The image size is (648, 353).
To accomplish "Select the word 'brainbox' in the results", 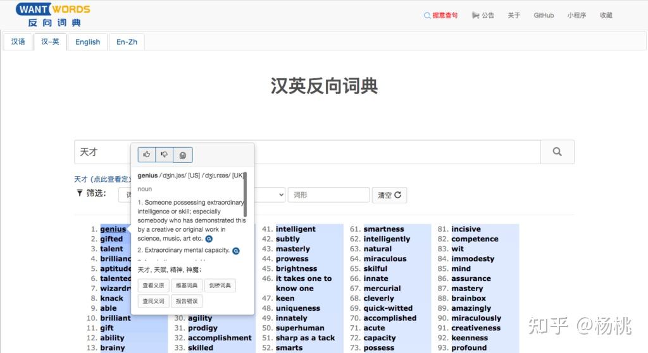I will point(469,298).
